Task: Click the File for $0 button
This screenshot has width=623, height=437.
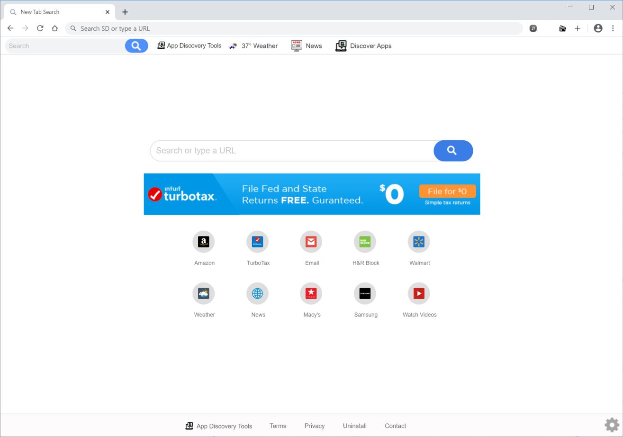Action: point(447,191)
